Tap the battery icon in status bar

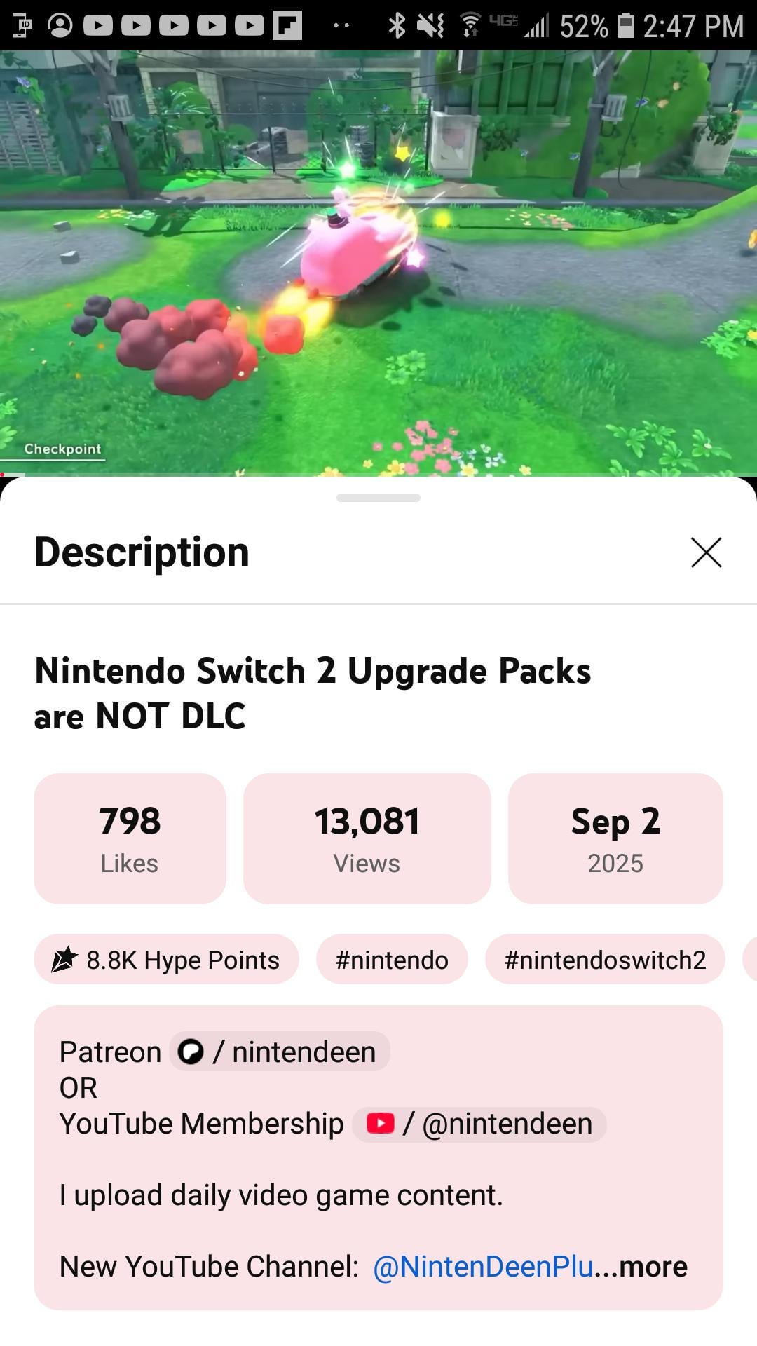[x=625, y=26]
